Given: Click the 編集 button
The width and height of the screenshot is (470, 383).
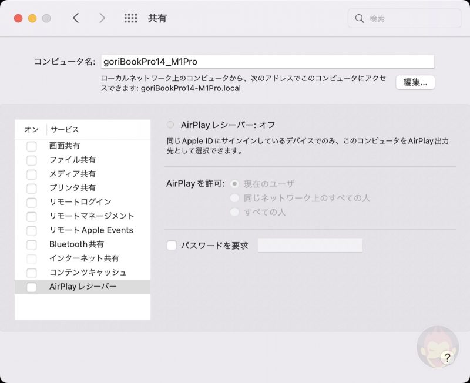Looking at the screenshot, I should tap(416, 82).
